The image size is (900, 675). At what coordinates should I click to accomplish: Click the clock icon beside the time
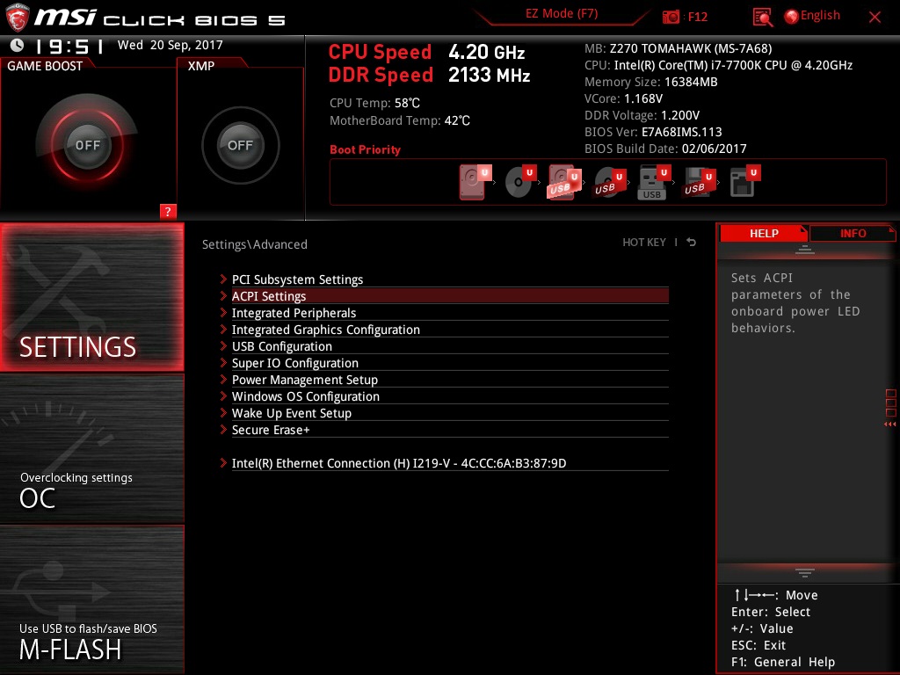18,45
